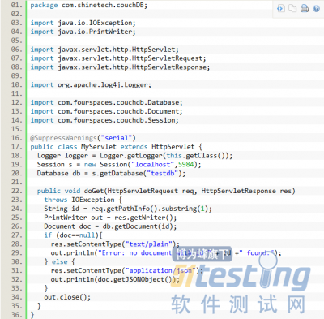Click "} else {" on line 30

click(60, 262)
